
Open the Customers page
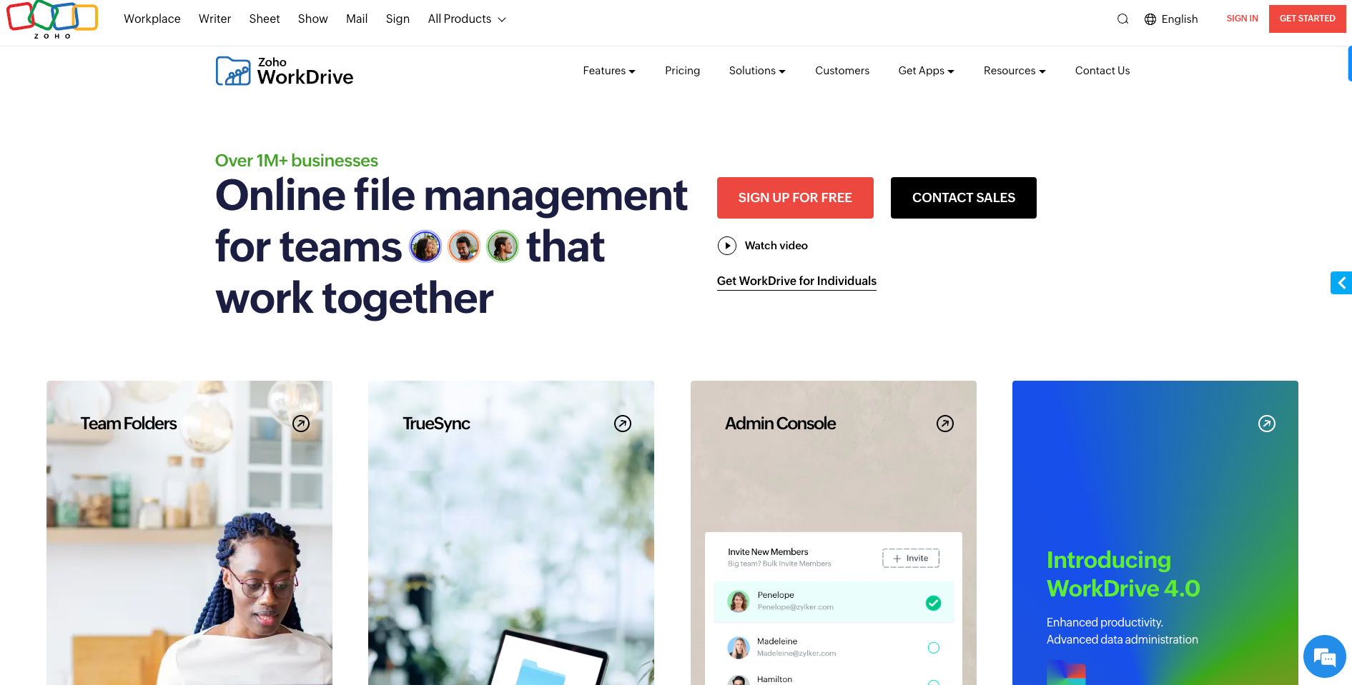842,71
